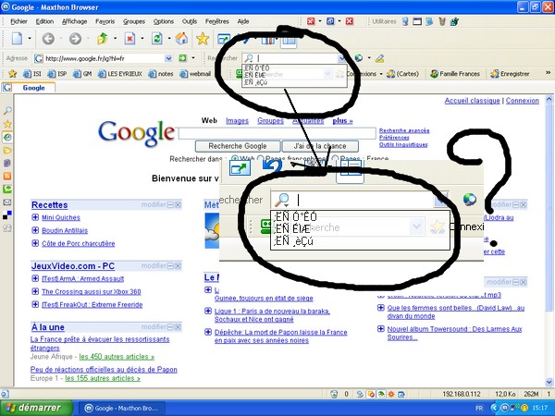Open the Groupes menu
The image size is (555, 416).
point(134,21)
